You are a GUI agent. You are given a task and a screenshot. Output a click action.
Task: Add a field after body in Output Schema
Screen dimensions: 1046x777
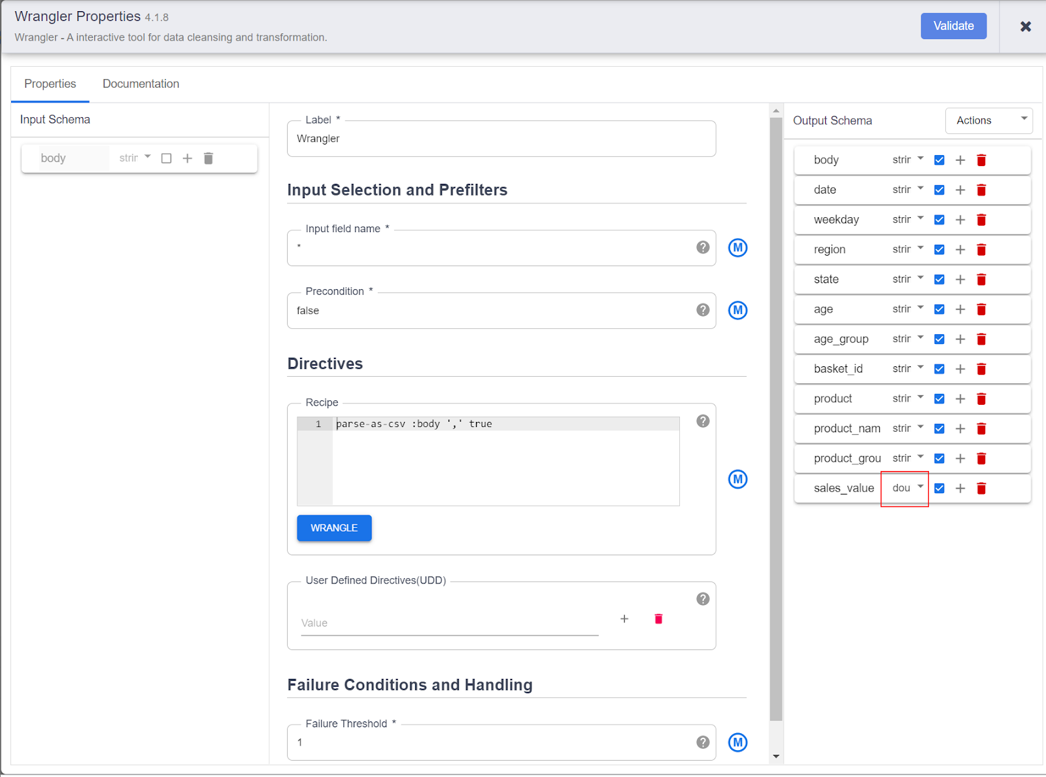(960, 160)
